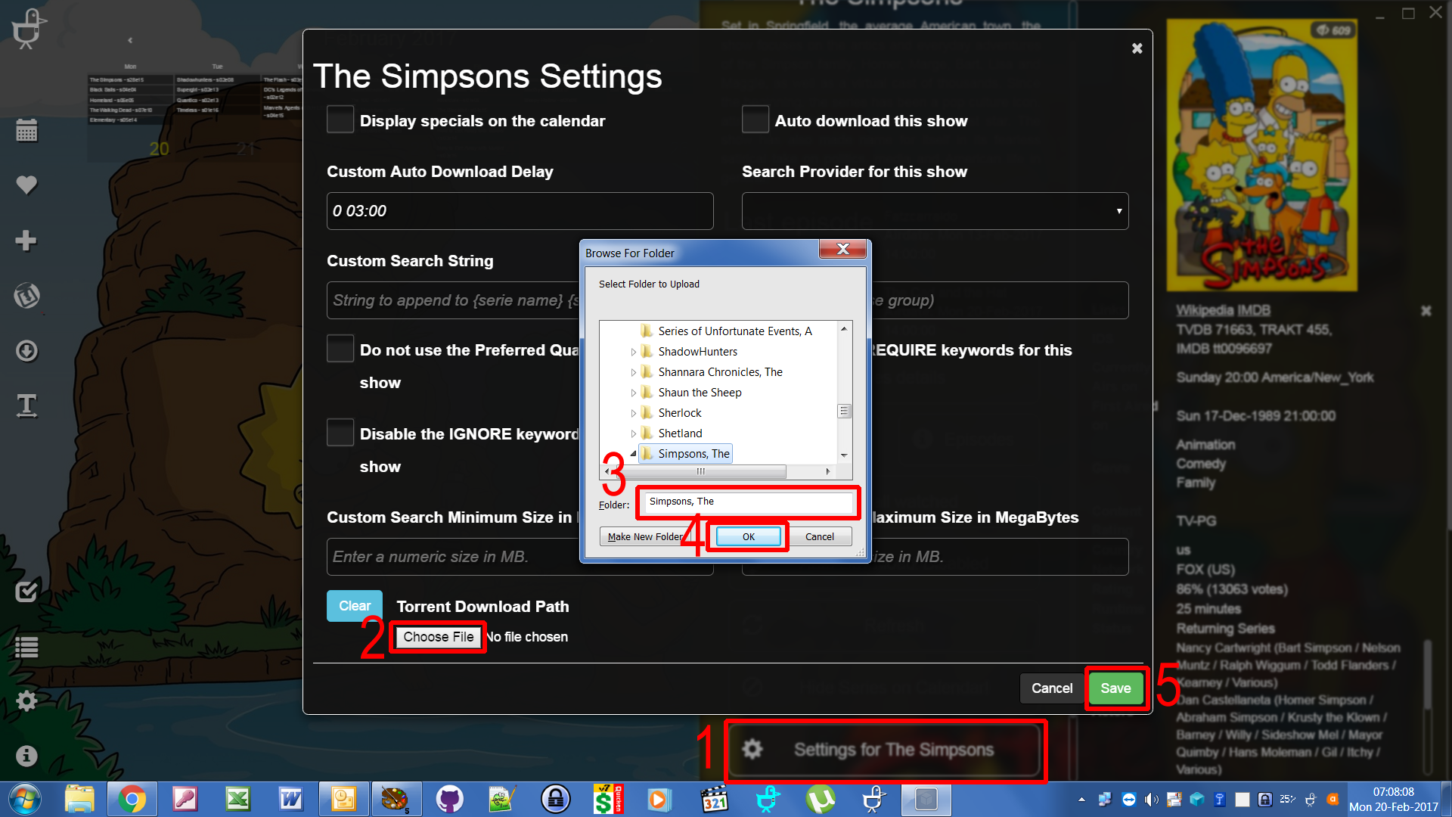Enable Display specials on the calendar
This screenshot has width=1452, height=817.
(340, 120)
